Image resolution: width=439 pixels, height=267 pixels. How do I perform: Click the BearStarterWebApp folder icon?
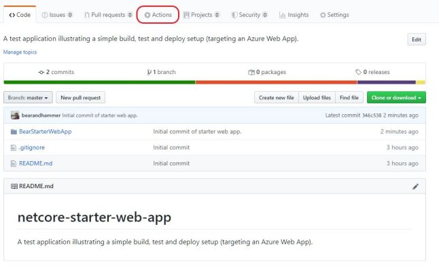click(x=14, y=132)
